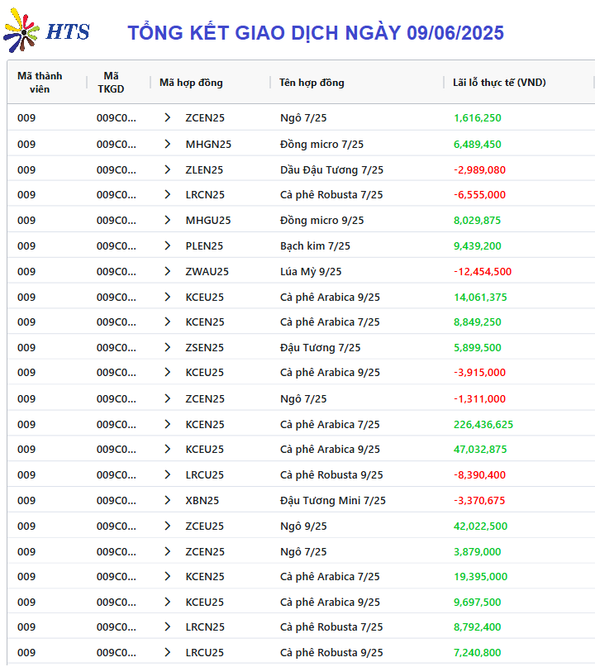Image resolution: width=595 pixels, height=667 pixels.
Task: Select the profit value 9,439,200
Action: 477,245
